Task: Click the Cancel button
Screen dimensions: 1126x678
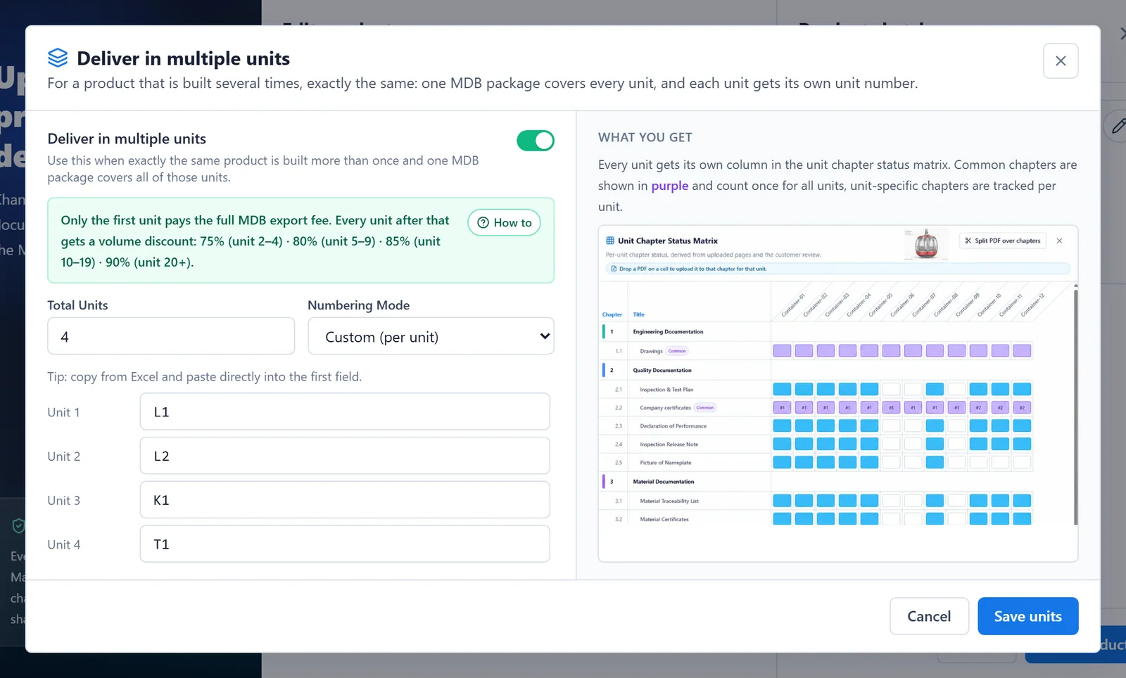Action: 929,616
